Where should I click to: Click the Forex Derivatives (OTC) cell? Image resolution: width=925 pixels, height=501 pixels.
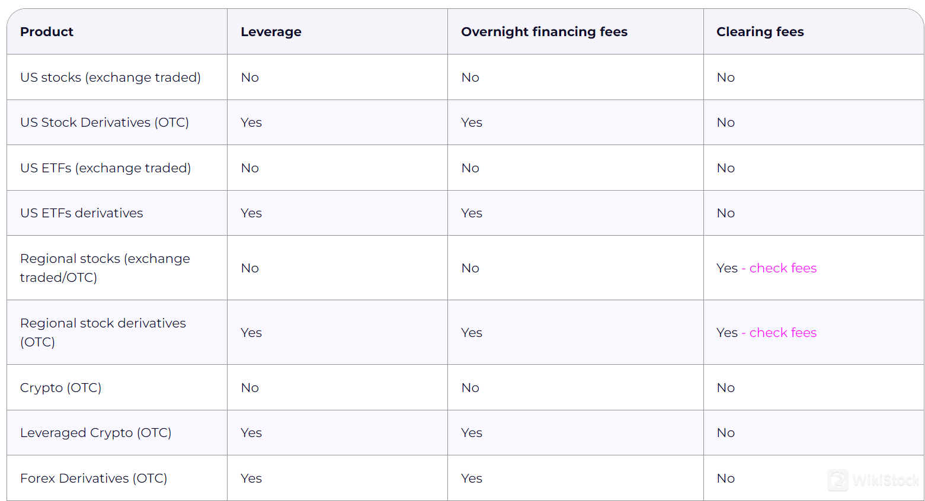[x=94, y=478]
